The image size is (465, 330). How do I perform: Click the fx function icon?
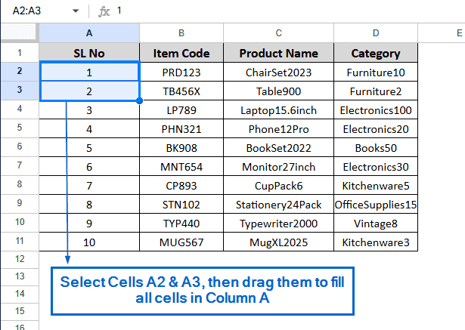[104, 11]
